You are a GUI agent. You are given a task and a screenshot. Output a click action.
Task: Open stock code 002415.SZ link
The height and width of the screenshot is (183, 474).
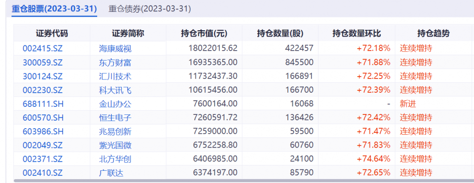pos(43,49)
